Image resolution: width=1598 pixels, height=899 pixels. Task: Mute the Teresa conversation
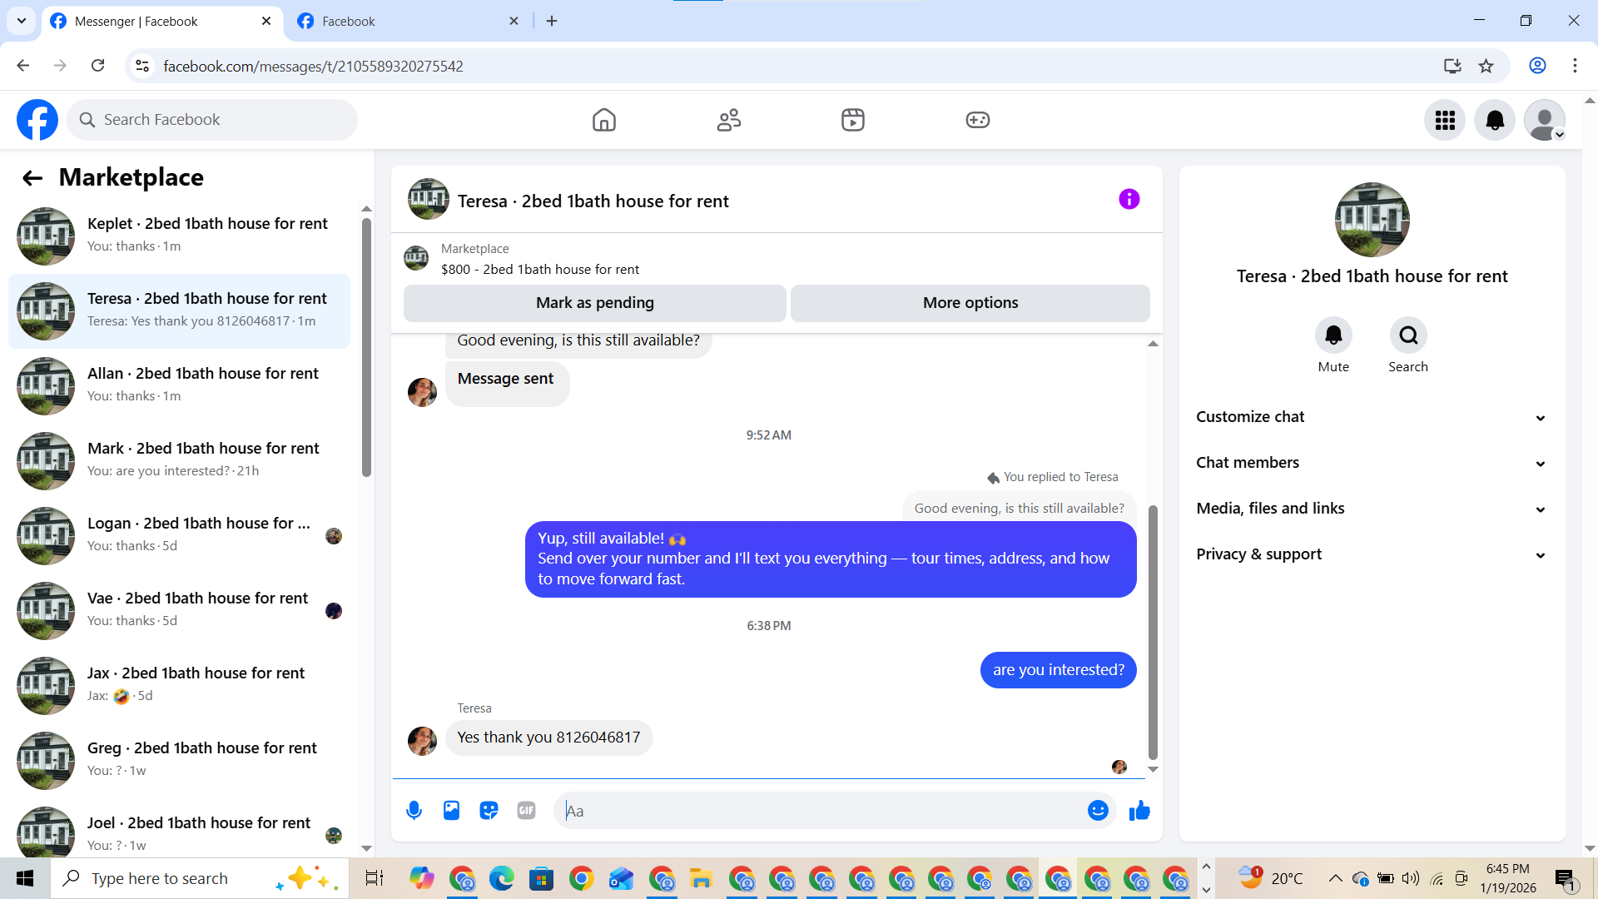1333,335
